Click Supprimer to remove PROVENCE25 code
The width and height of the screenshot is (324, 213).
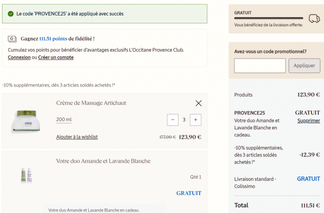click(x=309, y=120)
